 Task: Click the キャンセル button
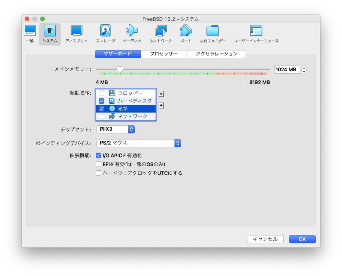coord(265,239)
